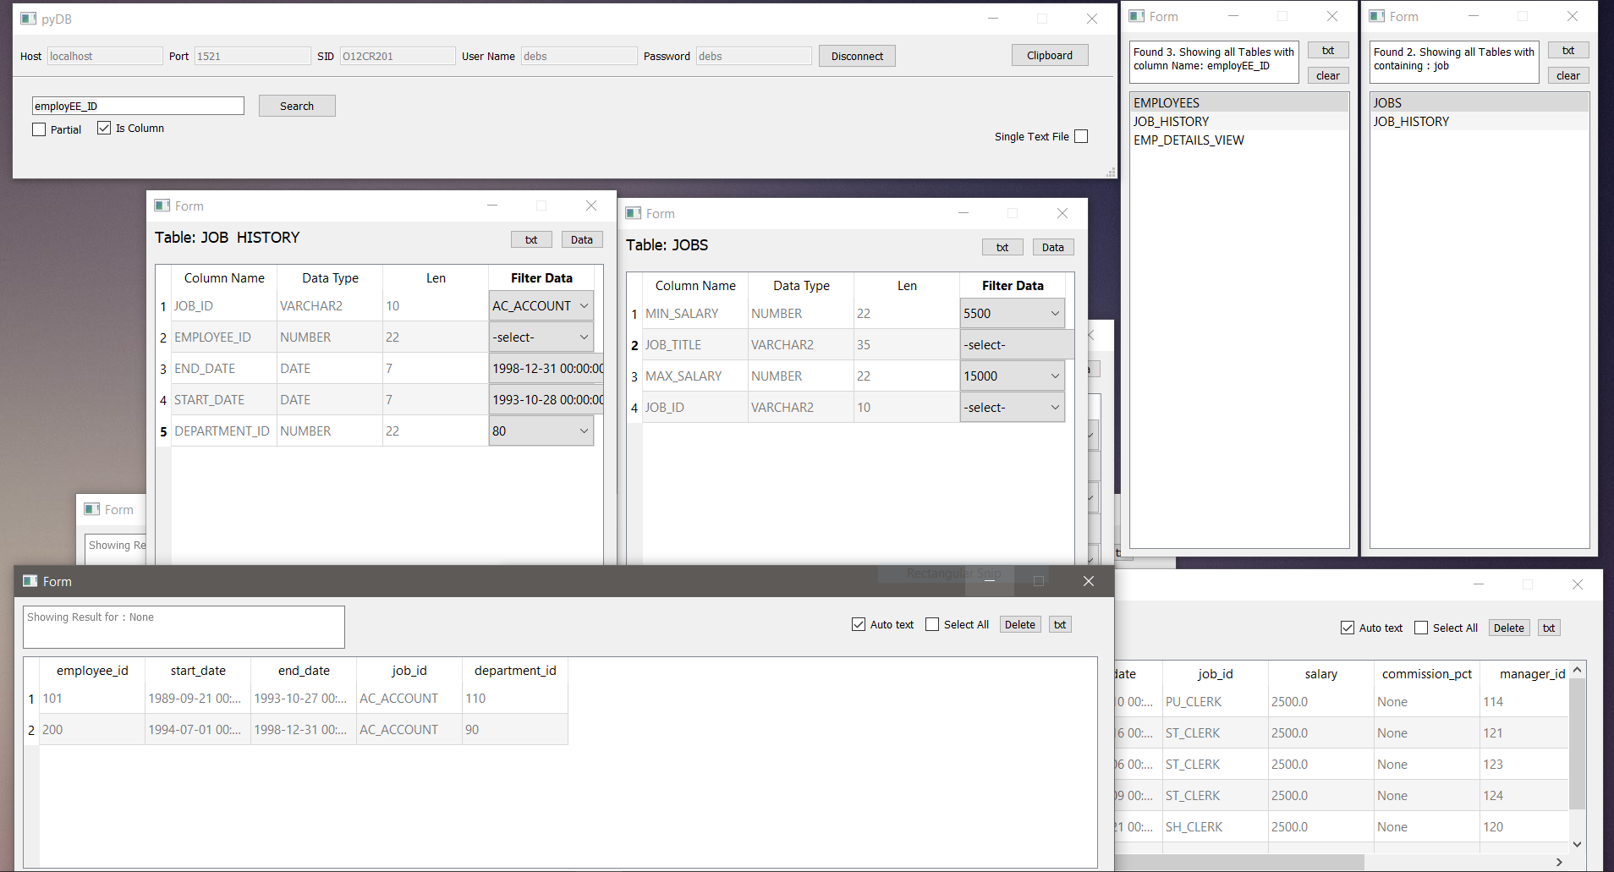This screenshot has width=1614, height=872.
Task: Click the salary column header
Action: click(1320, 673)
